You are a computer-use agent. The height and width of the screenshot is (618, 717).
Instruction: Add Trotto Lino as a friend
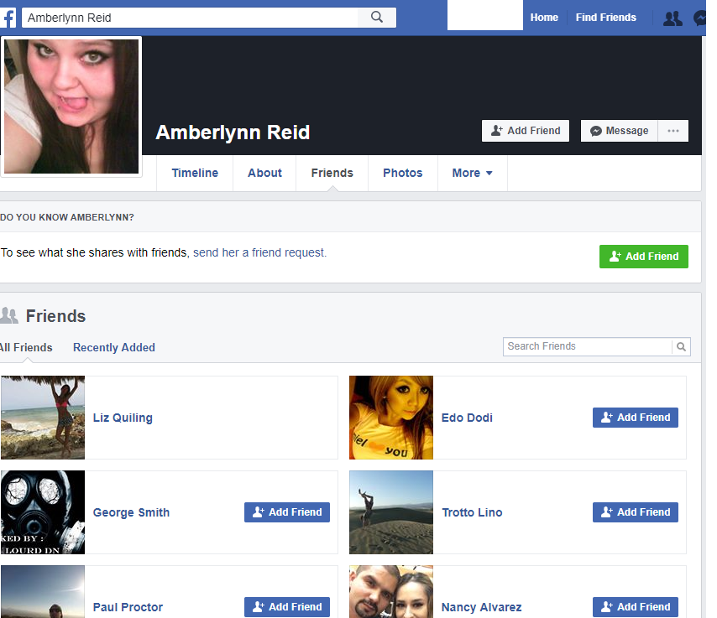click(636, 512)
